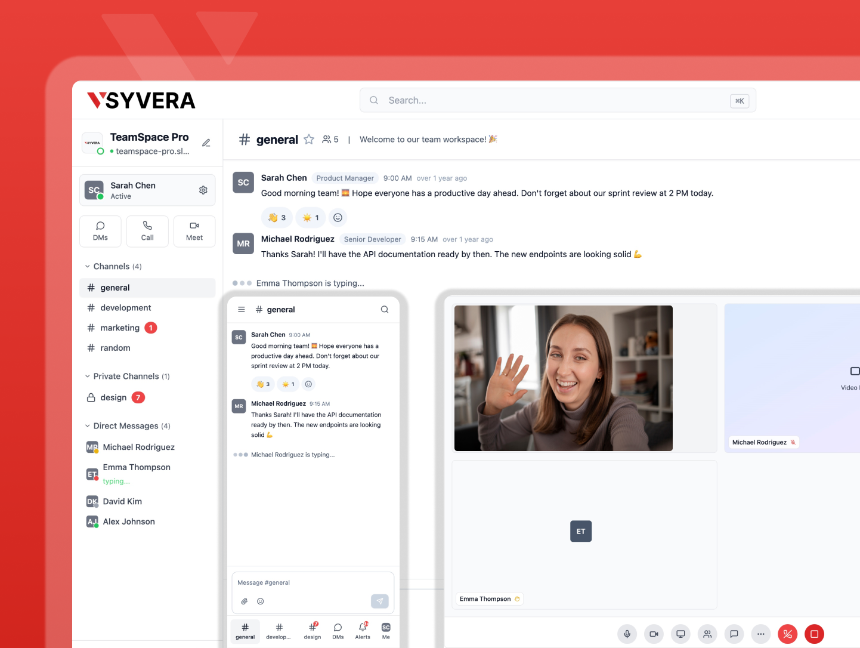Image resolution: width=860 pixels, height=648 pixels.
Task: Click the Meet button in sidebar
Action: point(194,231)
